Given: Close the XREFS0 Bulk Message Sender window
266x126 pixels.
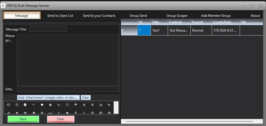Looking at the screenshot, I should 261,6.
